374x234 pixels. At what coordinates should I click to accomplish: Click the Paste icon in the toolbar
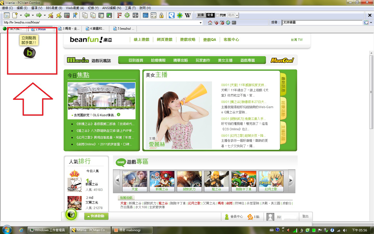[93, 15]
